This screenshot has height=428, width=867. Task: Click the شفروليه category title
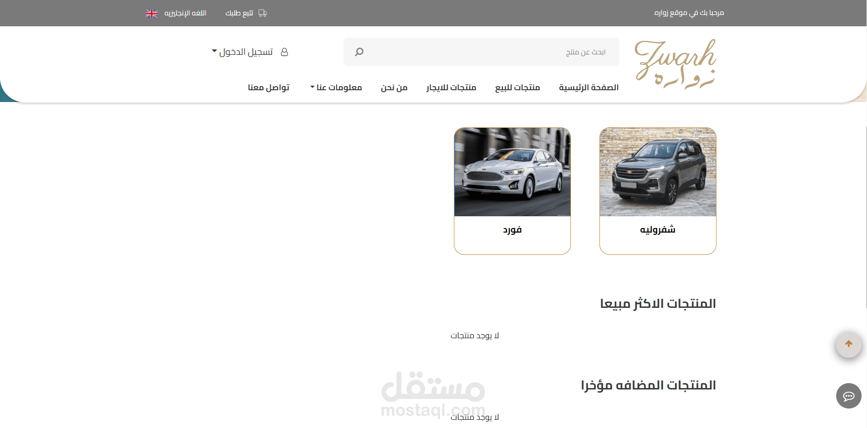click(658, 229)
